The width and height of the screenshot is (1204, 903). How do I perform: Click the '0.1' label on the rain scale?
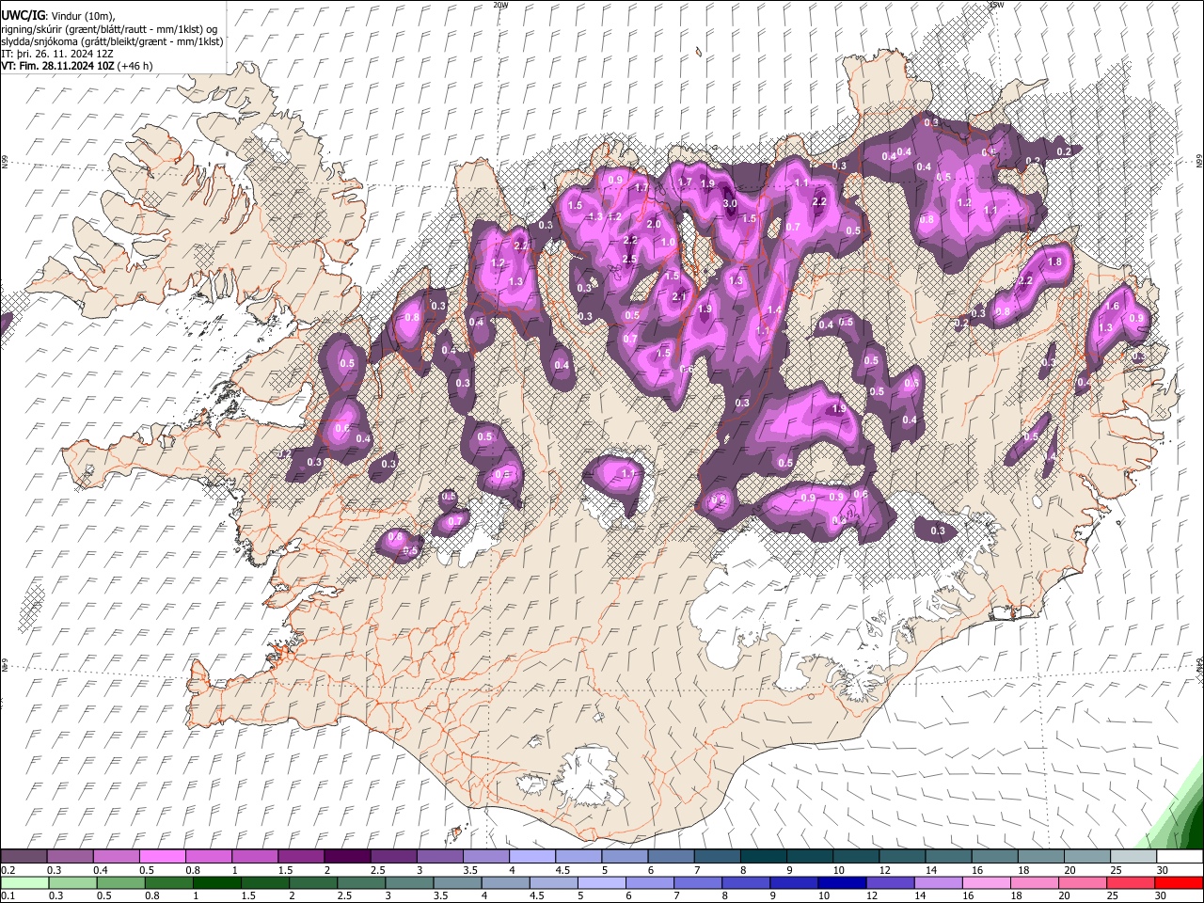pos(8,895)
